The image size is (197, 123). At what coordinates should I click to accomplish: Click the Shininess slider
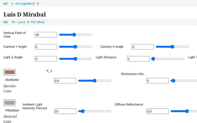tap(184, 81)
